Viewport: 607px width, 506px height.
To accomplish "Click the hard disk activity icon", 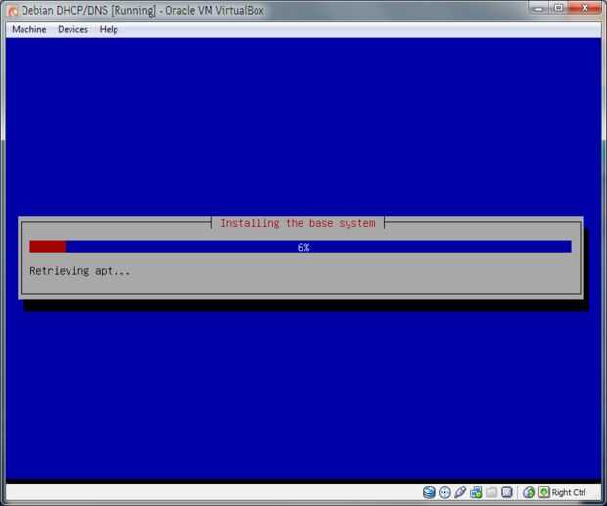I will 429,492.
